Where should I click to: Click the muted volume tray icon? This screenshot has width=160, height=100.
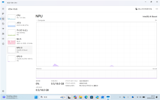140,97
